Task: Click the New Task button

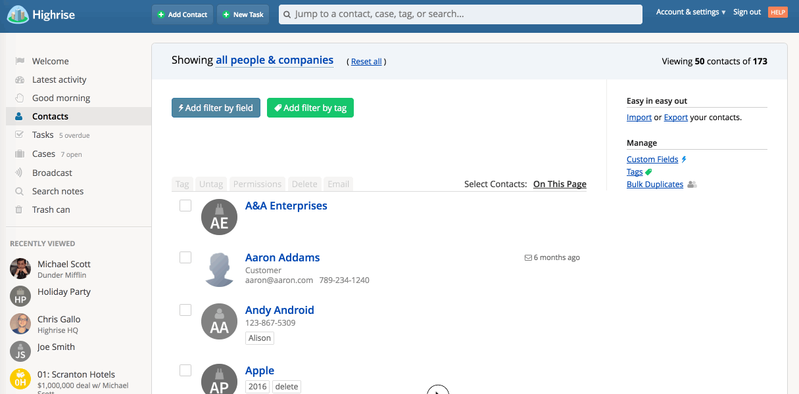Action: click(x=243, y=14)
